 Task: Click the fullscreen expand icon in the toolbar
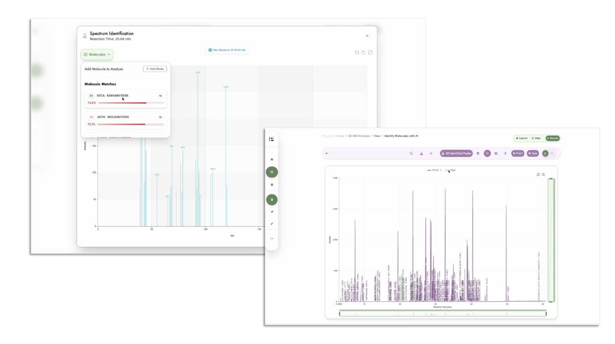point(496,154)
